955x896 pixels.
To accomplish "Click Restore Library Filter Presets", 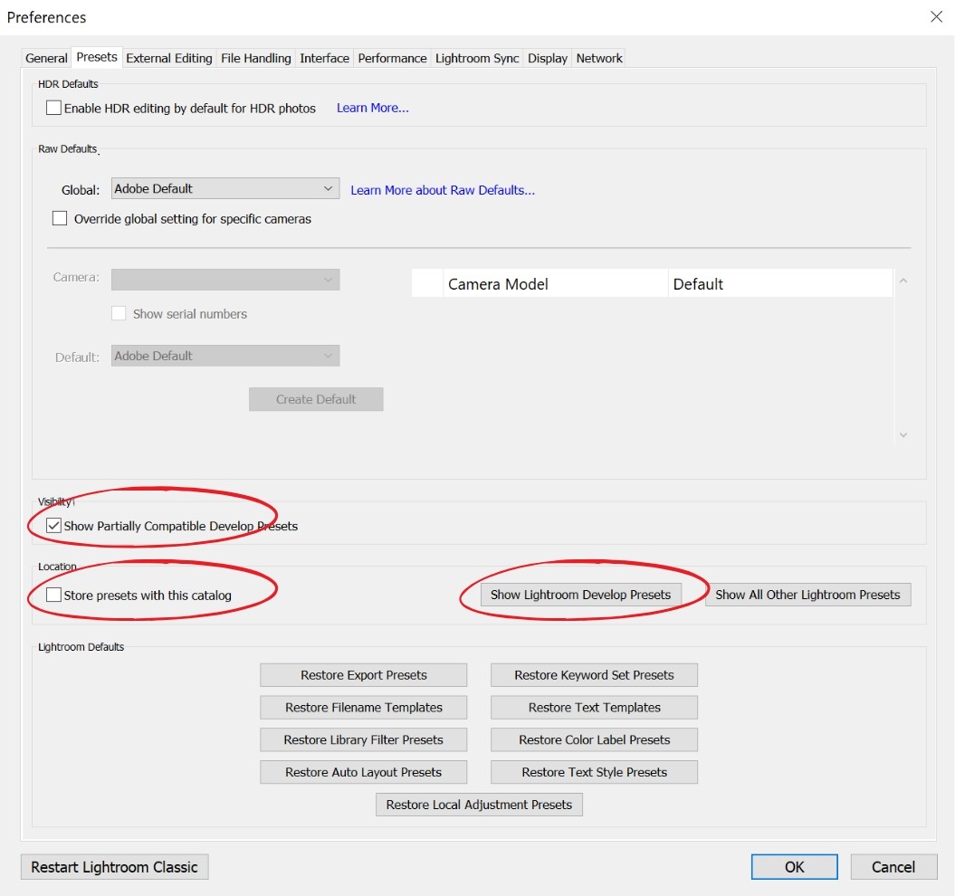I will point(364,739).
